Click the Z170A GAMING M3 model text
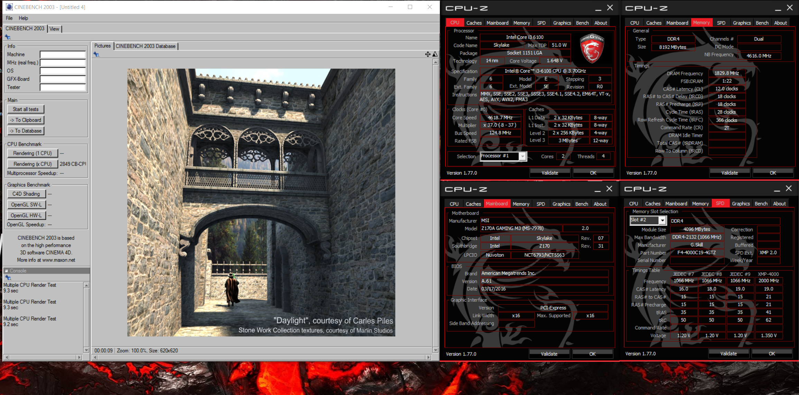This screenshot has height=395, width=799. (x=512, y=228)
